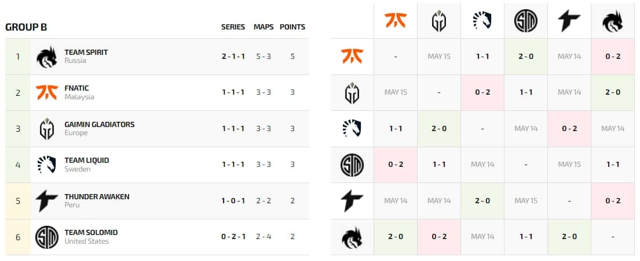640x261 pixels.
Task: Click the Points column header
Action: (292, 27)
